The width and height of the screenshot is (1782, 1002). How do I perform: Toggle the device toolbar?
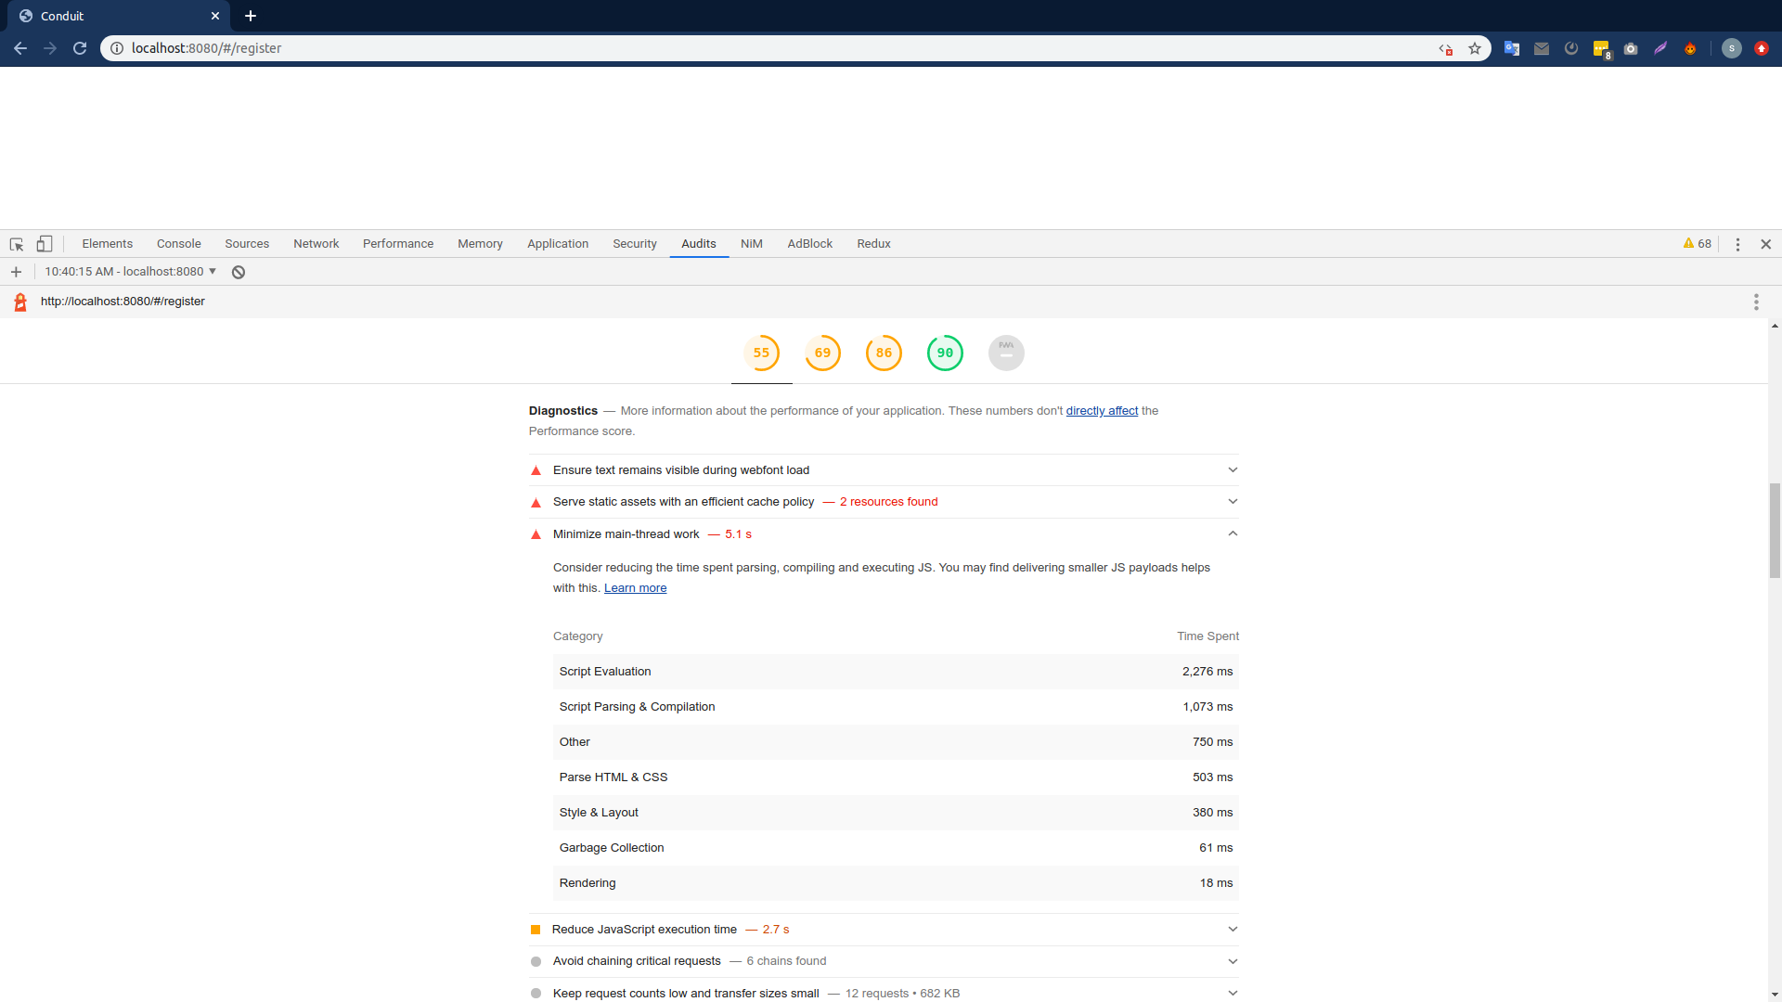click(x=44, y=243)
